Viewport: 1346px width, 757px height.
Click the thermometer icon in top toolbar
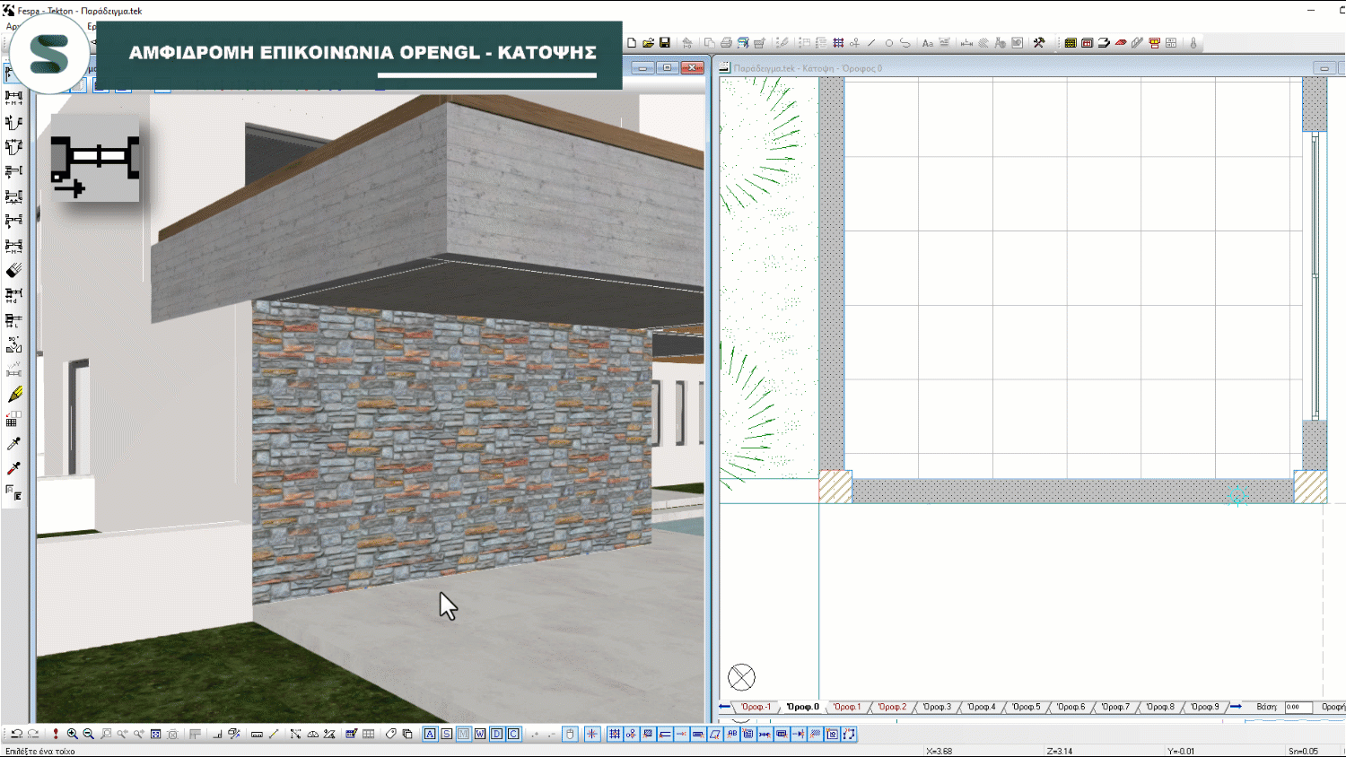click(1193, 43)
